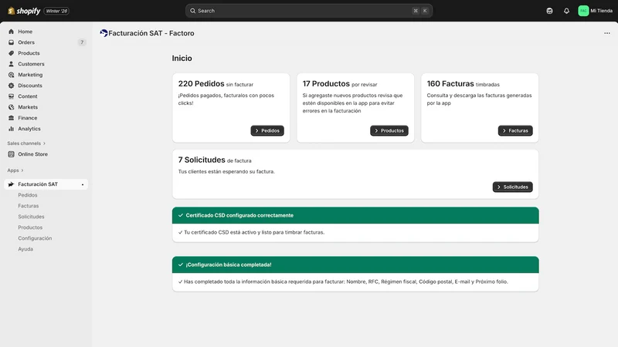Open Finance label in sidebar

click(x=28, y=118)
